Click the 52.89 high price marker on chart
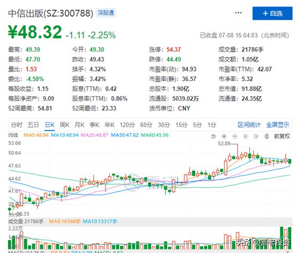 (x=224, y=143)
